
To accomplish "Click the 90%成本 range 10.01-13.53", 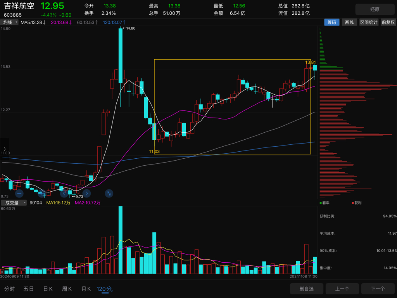I will [387, 251].
